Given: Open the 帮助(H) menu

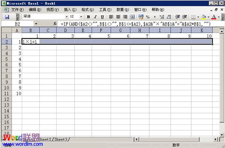Looking at the screenshot, I should click(x=158, y=10).
